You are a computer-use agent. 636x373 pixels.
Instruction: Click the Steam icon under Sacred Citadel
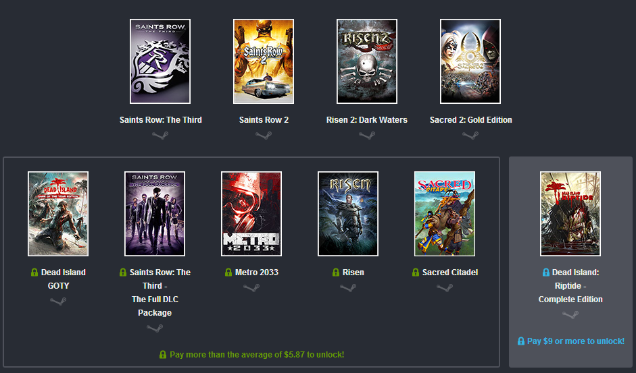point(445,288)
